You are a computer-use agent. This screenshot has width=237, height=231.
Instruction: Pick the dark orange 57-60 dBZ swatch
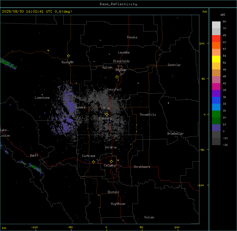pos(216,45)
